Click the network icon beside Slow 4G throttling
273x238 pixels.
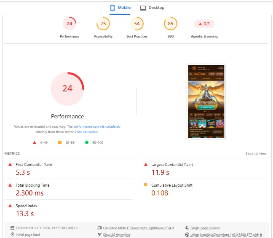pos(99,235)
